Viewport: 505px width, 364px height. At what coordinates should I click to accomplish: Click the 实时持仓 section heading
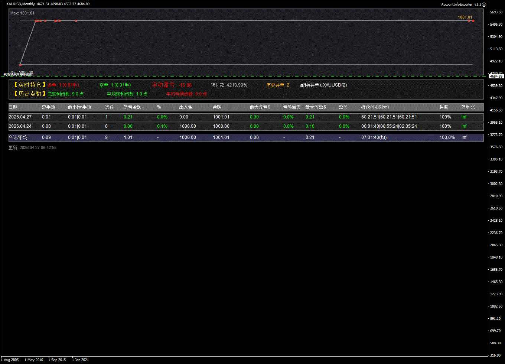click(x=30, y=85)
